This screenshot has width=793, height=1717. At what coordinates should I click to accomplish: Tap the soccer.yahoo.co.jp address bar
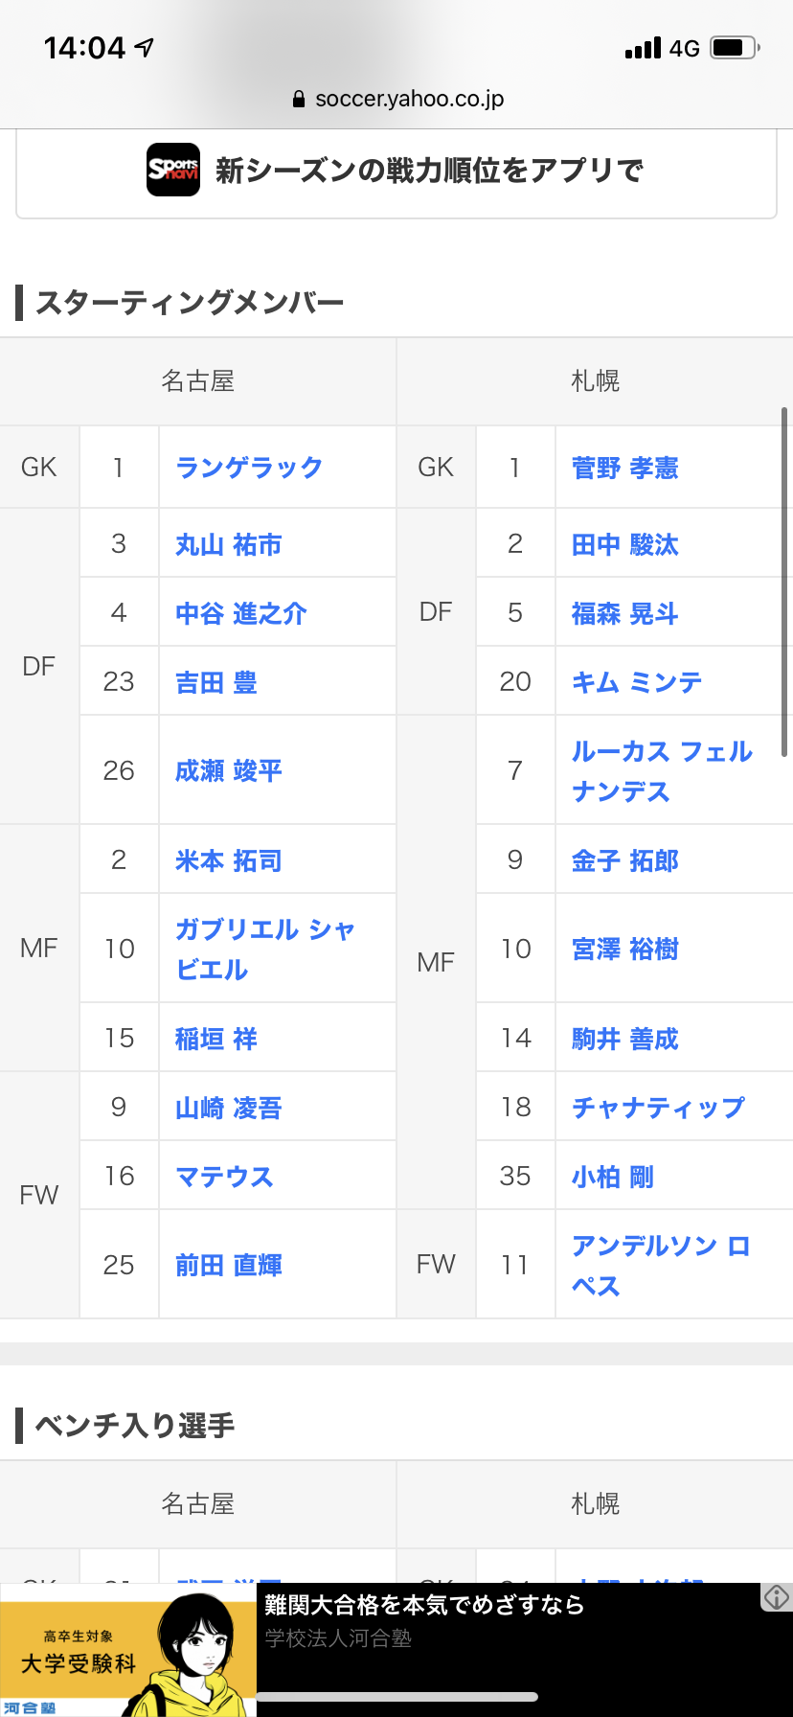tap(398, 99)
